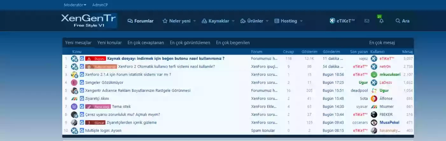Open the Kaynaklar menu item
Screen dimensions: 446x141
[215, 21]
